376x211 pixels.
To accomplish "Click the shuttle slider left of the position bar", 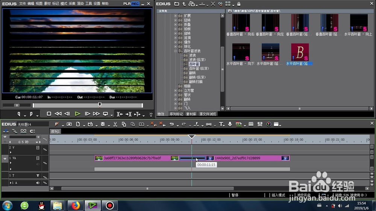I will pyautogui.click(x=17, y=105).
